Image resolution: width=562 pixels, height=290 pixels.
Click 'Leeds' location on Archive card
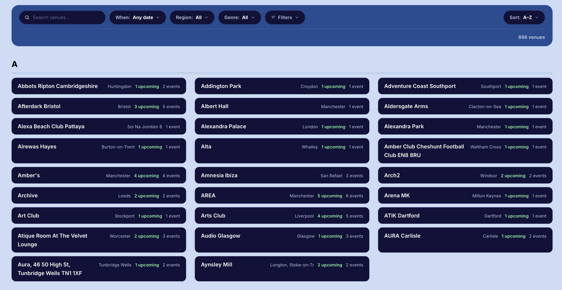124,196
